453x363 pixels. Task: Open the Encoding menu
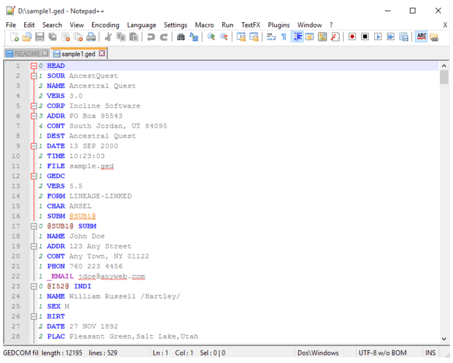click(x=105, y=25)
